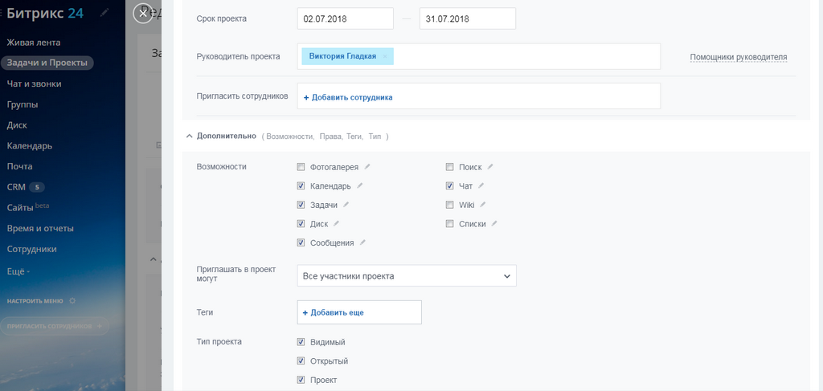Toggle the Видимый project type checkbox

click(x=301, y=342)
